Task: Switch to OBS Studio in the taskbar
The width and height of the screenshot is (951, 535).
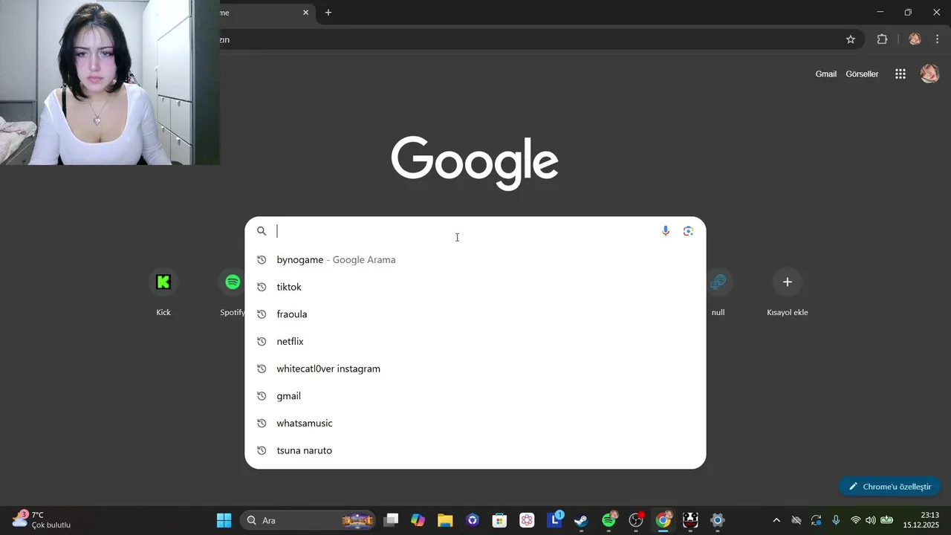Action: pos(636,520)
